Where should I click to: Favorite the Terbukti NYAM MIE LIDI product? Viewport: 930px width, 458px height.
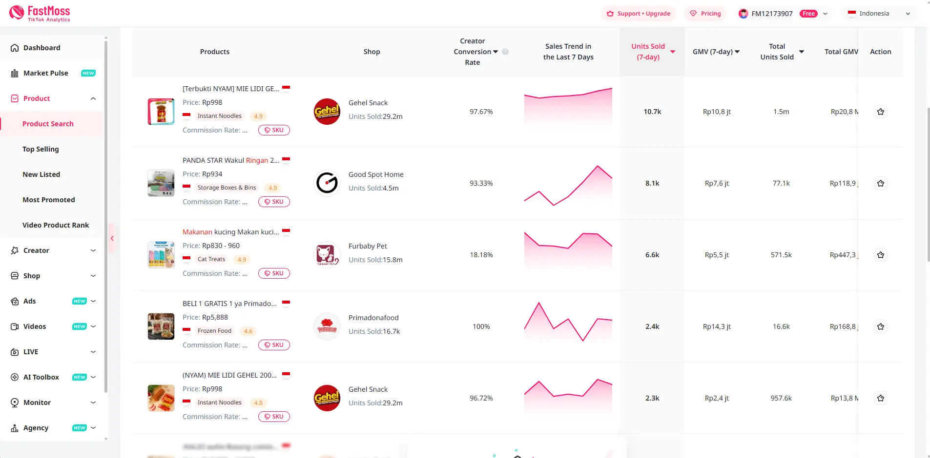coord(881,112)
